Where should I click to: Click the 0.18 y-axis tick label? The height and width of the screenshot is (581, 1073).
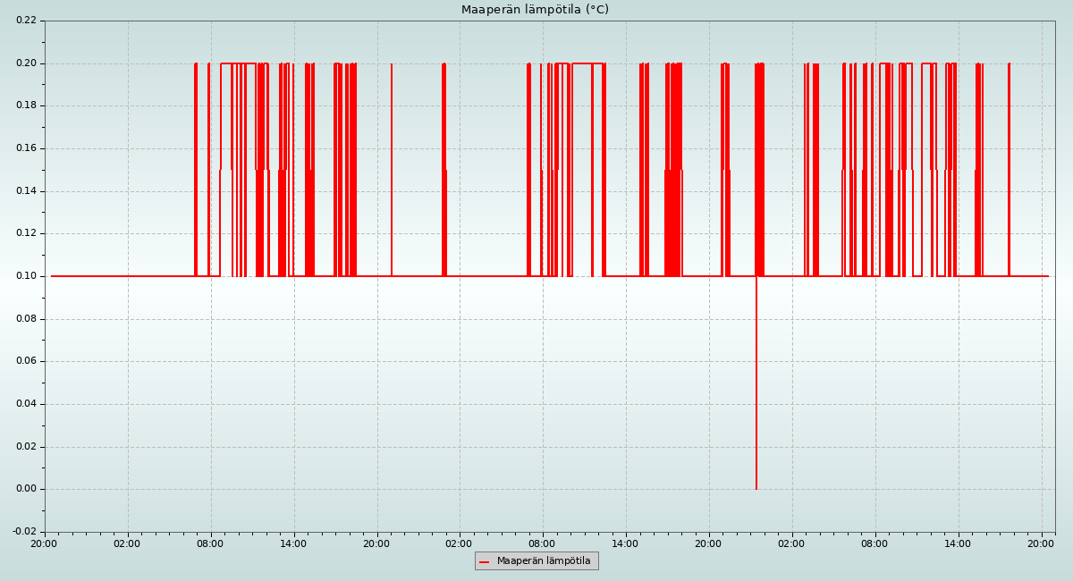pyautogui.click(x=26, y=105)
